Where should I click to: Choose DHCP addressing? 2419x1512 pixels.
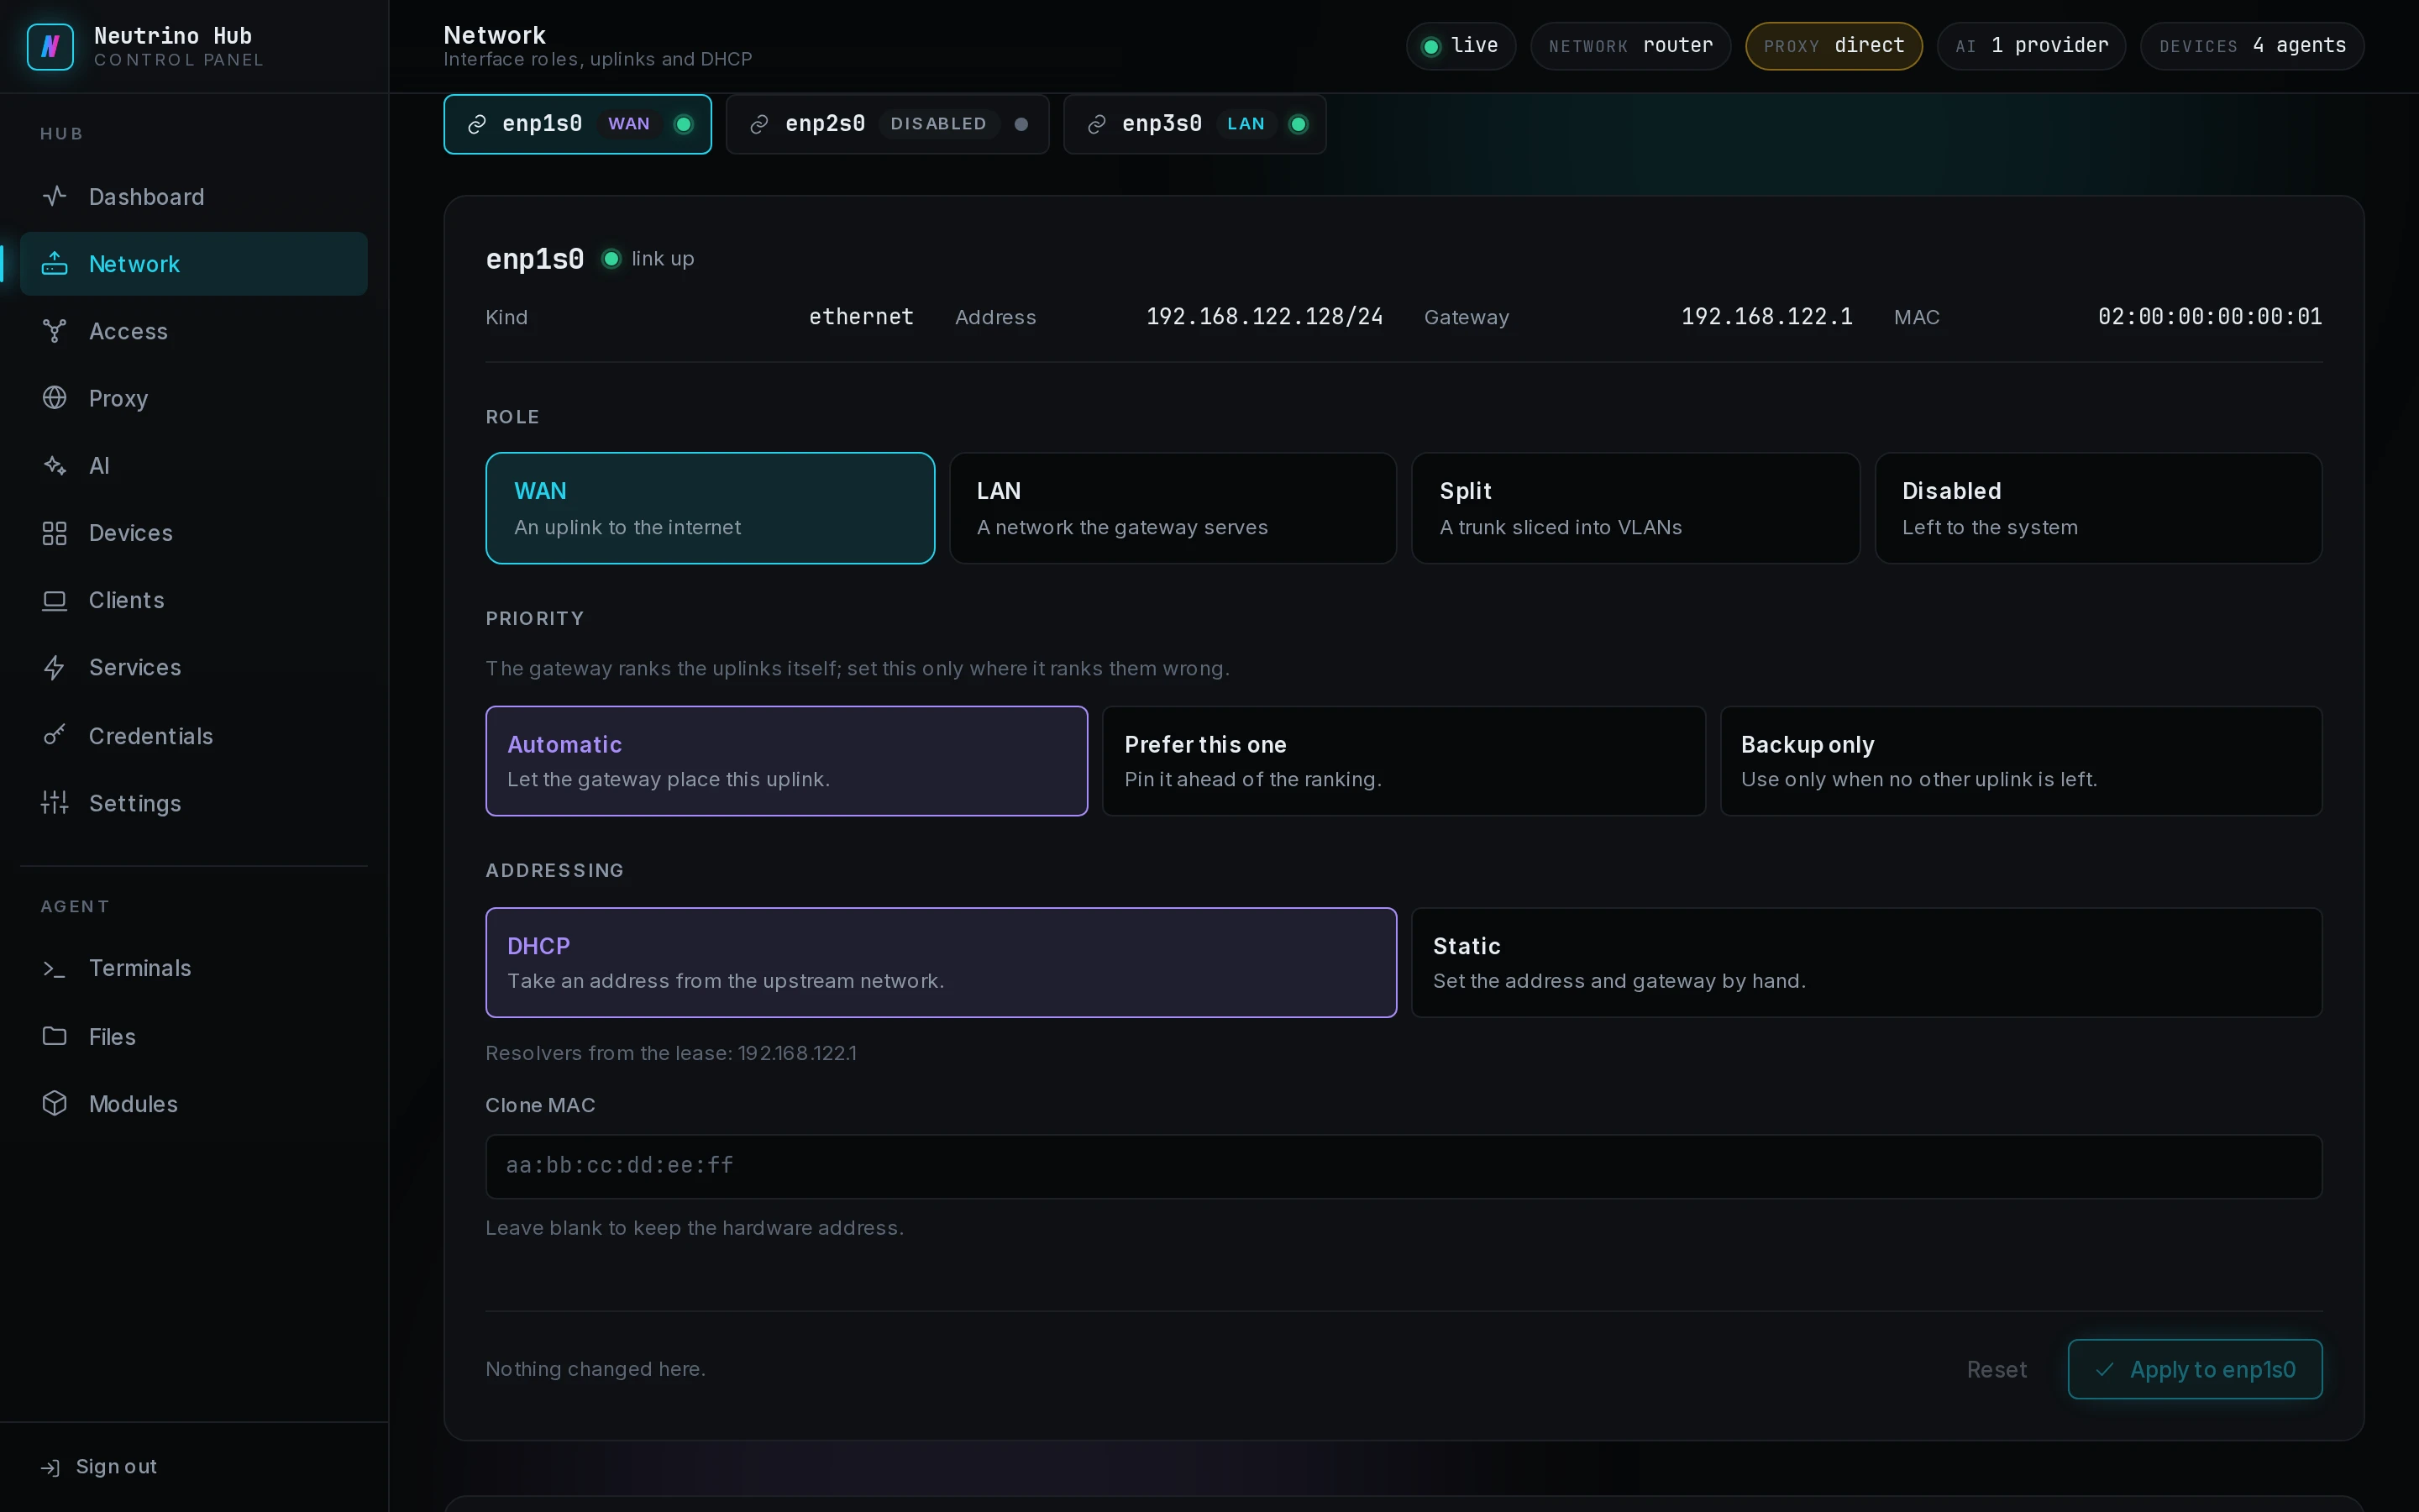point(941,962)
